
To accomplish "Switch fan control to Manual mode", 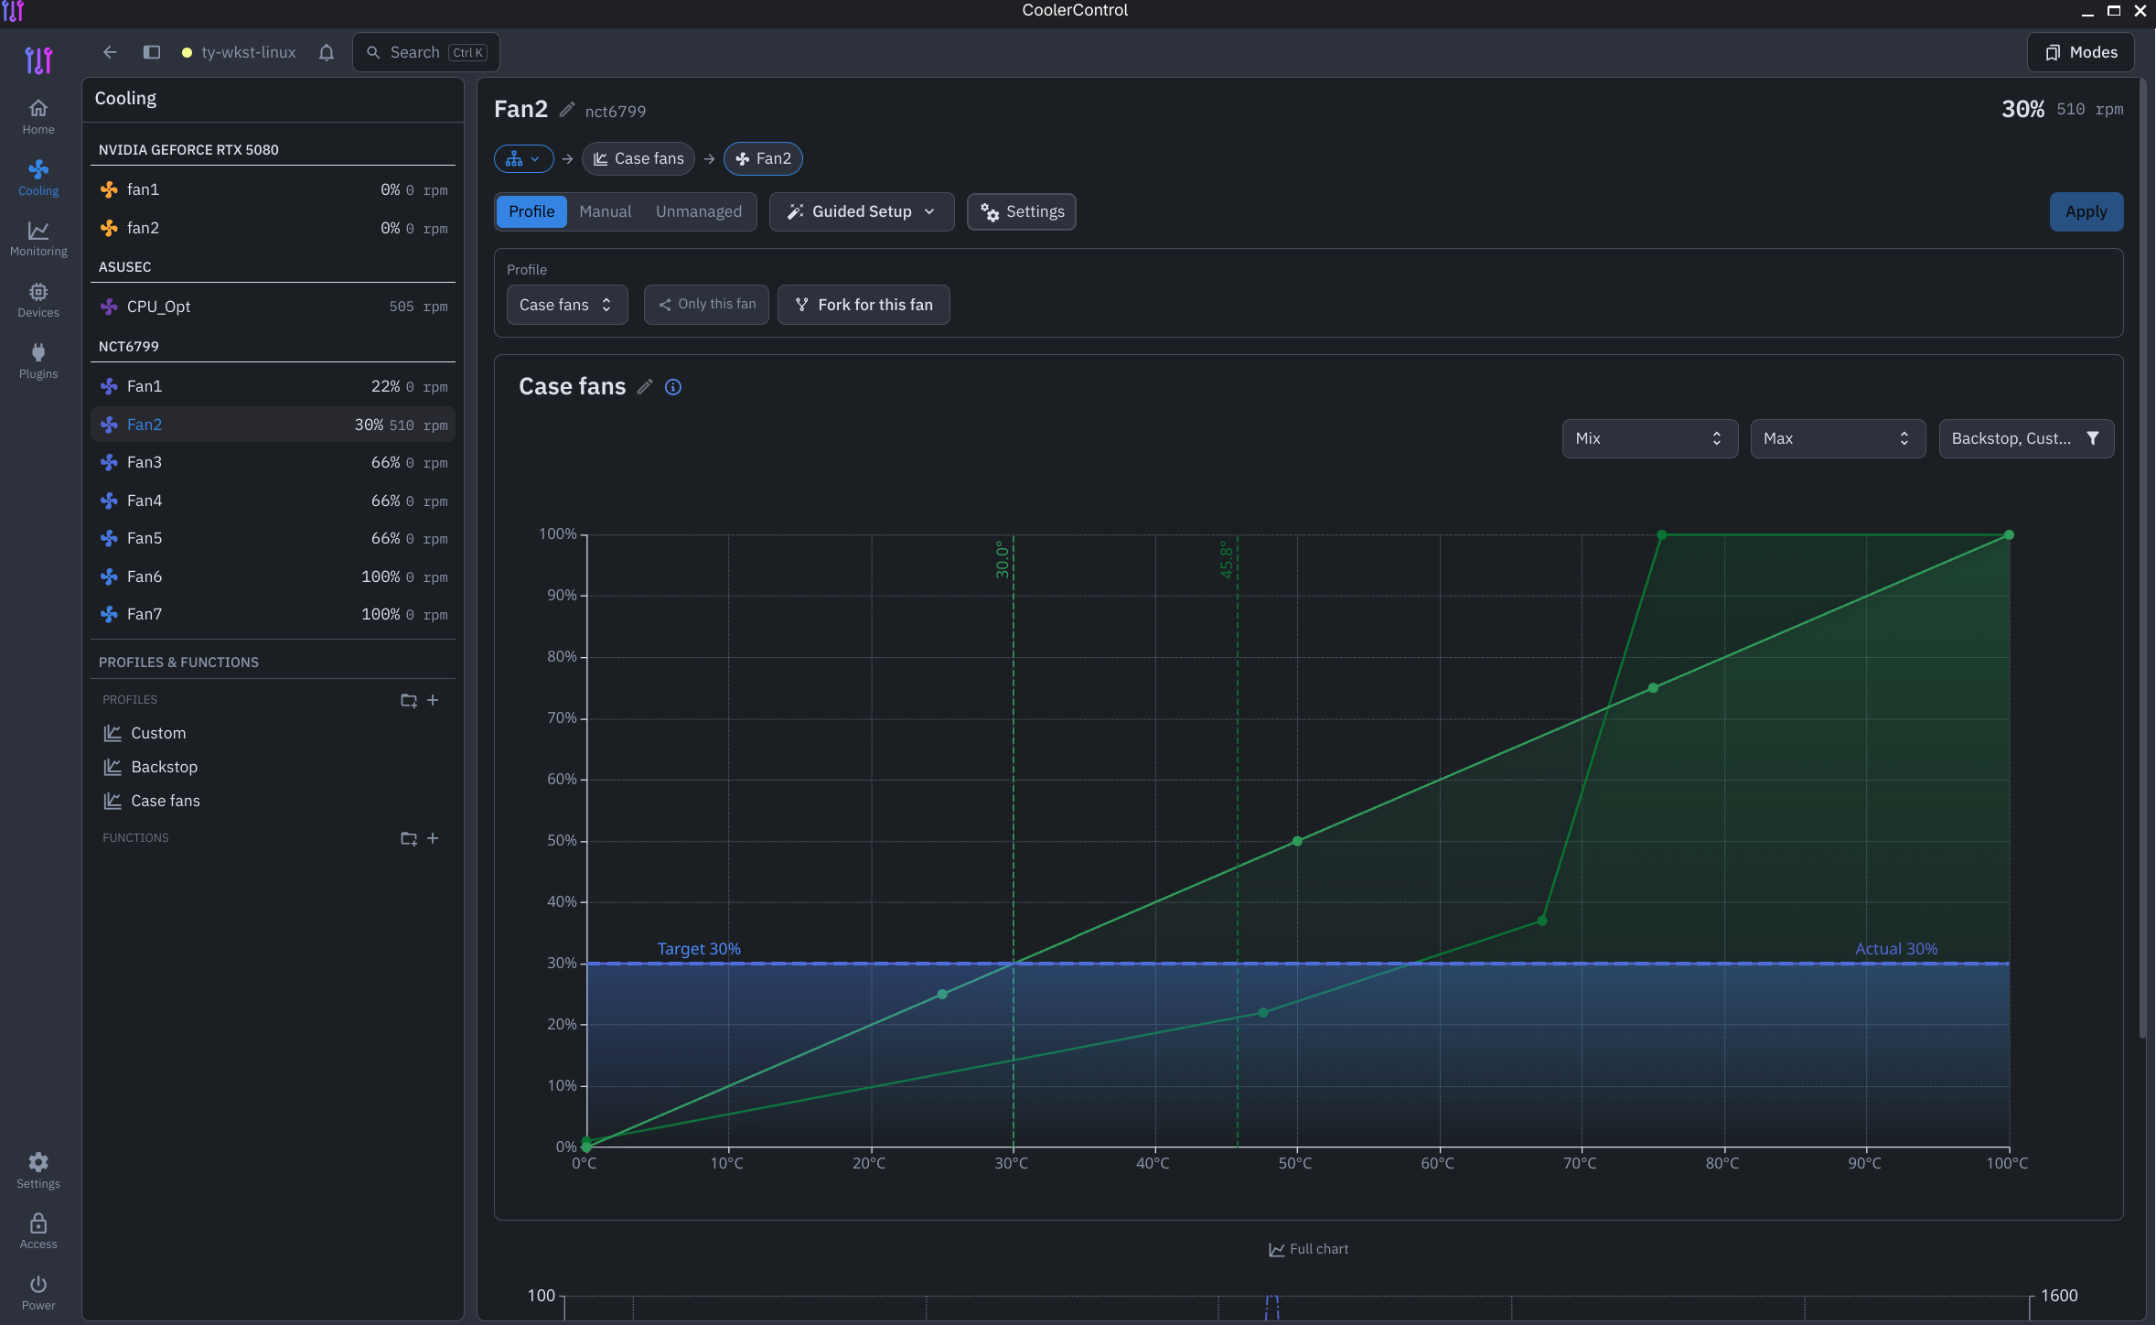I will pyautogui.click(x=605, y=211).
